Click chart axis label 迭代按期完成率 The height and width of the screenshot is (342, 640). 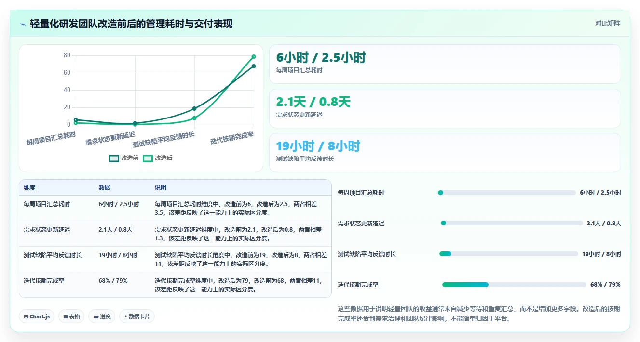[232, 138]
